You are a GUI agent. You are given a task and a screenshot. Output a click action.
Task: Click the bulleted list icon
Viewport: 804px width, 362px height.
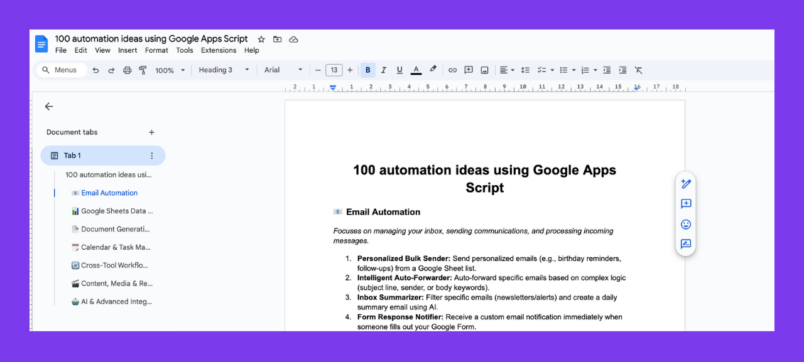point(563,70)
